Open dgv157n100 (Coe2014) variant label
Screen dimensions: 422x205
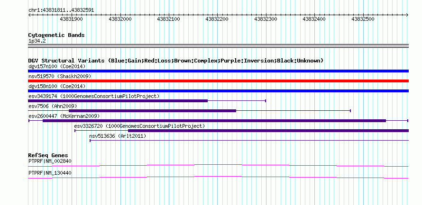(57, 66)
